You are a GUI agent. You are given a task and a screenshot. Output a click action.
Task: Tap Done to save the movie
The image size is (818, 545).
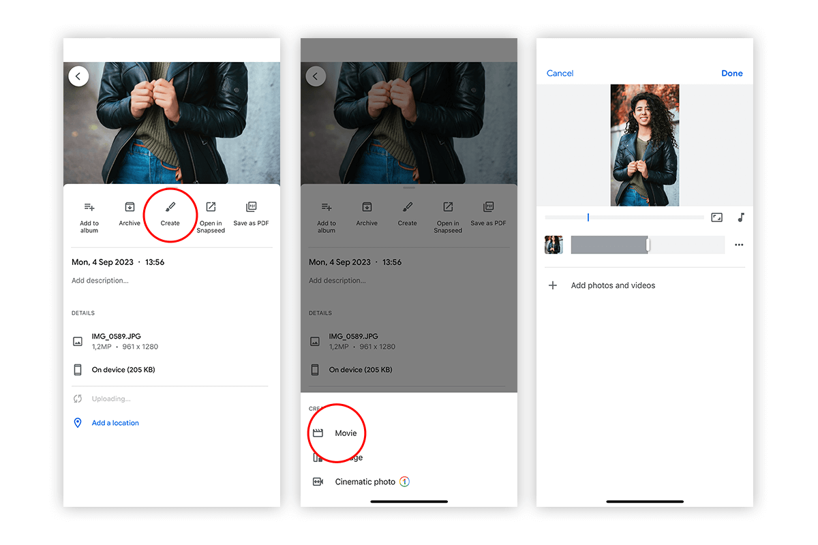pos(732,73)
